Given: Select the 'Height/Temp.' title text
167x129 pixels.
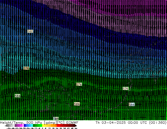Looking at the screenshot, I should pos(12,123).
